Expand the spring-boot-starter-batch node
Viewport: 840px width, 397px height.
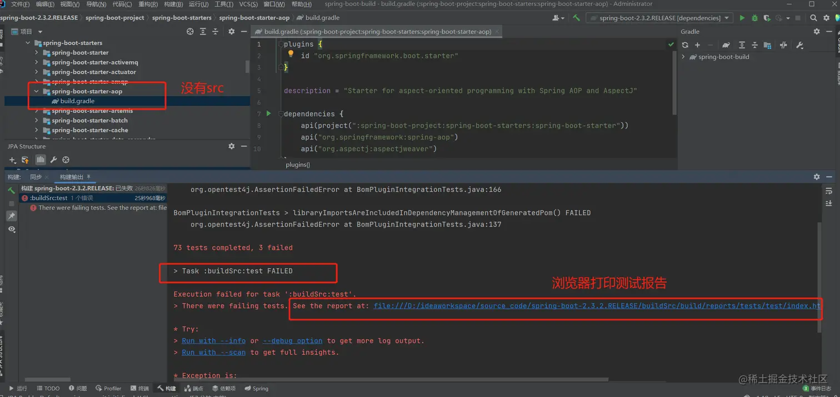(x=37, y=120)
